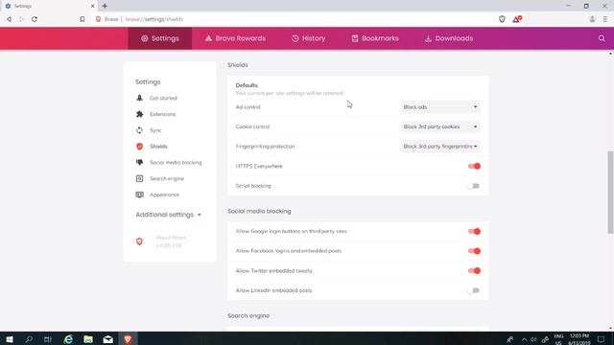Image resolution: width=614 pixels, height=345 pixels.
Task: Toggle Allow Facebook logins and embedded posts
Action: (x=474, y=251)
